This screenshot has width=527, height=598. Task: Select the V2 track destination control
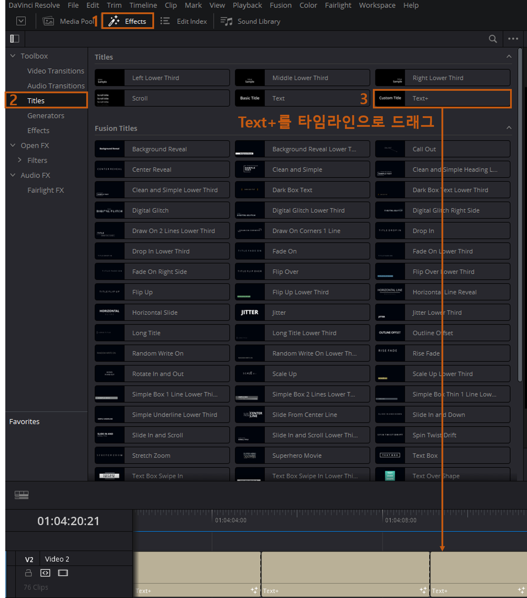pos(29,559)
